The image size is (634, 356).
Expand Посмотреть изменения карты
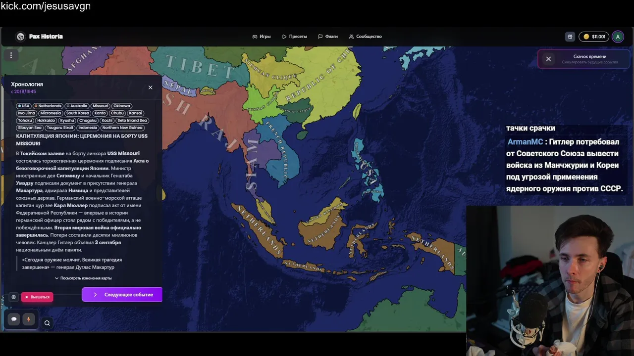(83, 278)
